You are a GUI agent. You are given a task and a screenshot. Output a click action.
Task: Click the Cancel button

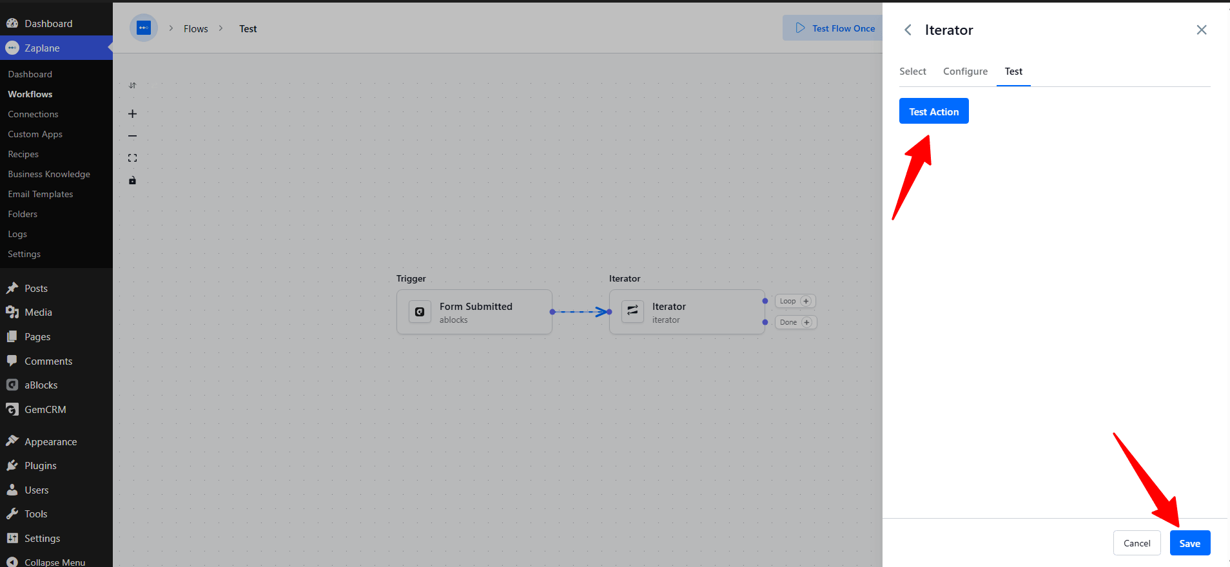[x=1137, y=543]
